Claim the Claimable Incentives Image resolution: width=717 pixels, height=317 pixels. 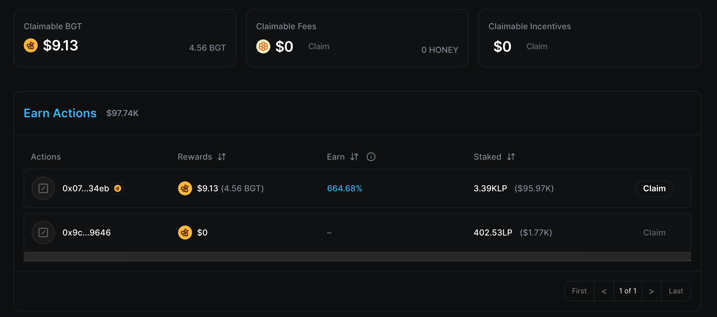pos(536,47)
